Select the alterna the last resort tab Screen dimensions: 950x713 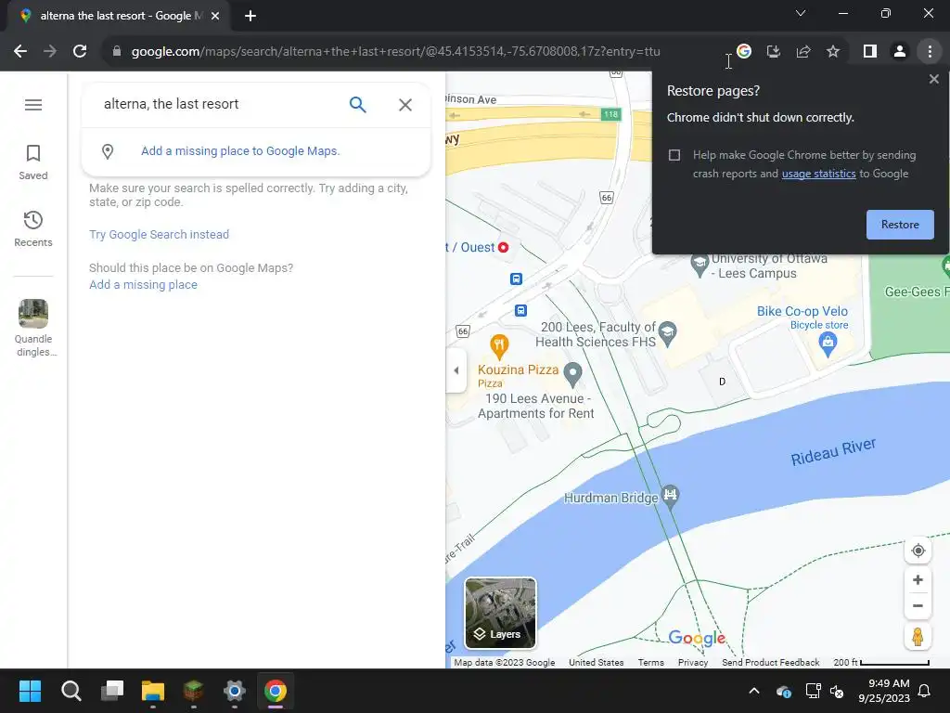(x=118, y=16)
